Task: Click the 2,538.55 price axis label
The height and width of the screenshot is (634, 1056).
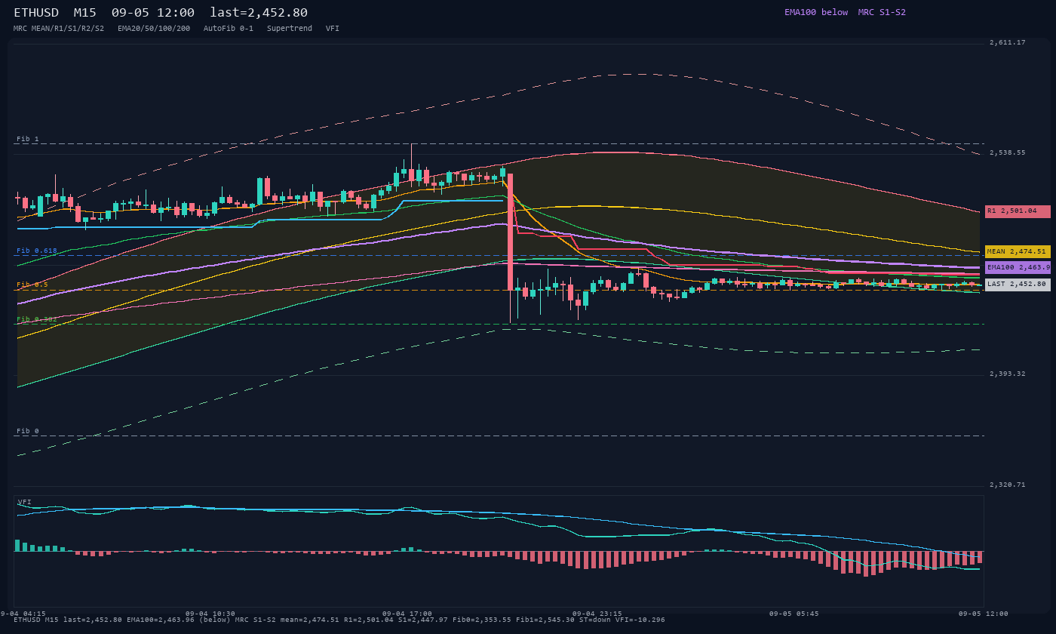Action: pyautogui.click(x=1008, y=152)
